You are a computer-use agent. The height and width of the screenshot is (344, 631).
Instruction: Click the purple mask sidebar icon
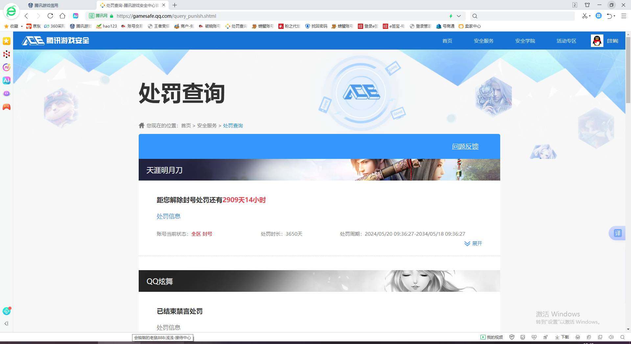pos(7,94)
